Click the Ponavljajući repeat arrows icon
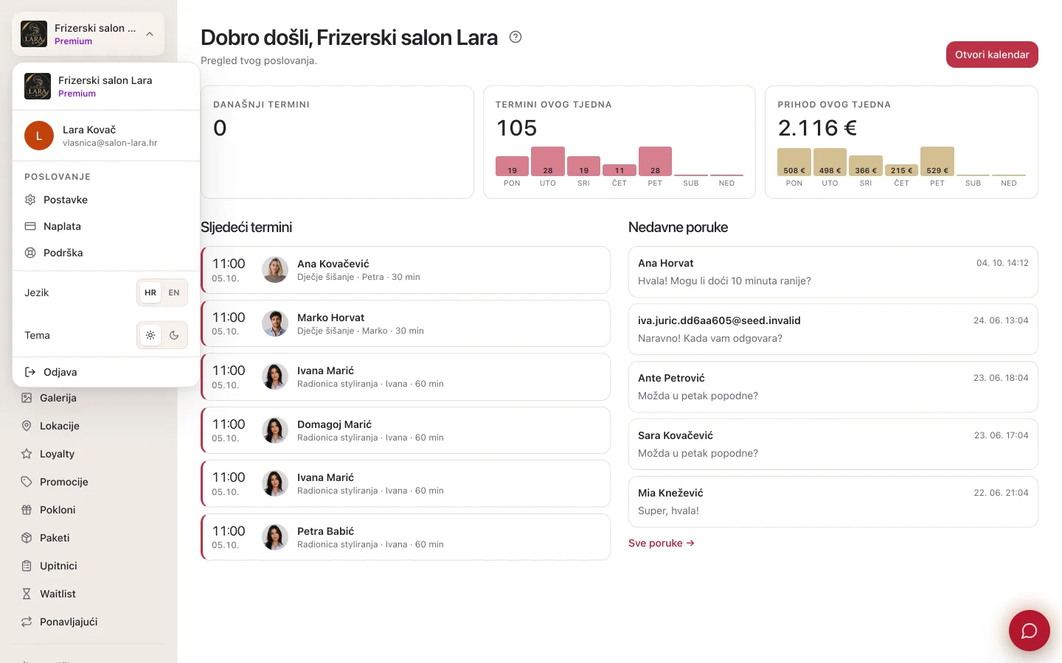 click(27, 622)
